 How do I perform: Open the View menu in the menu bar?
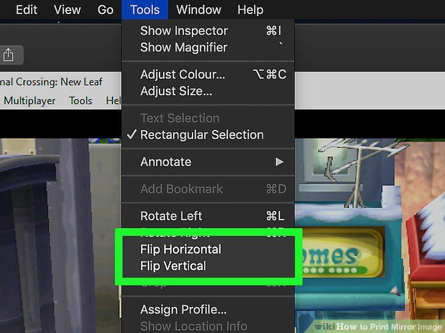(67, 10)
